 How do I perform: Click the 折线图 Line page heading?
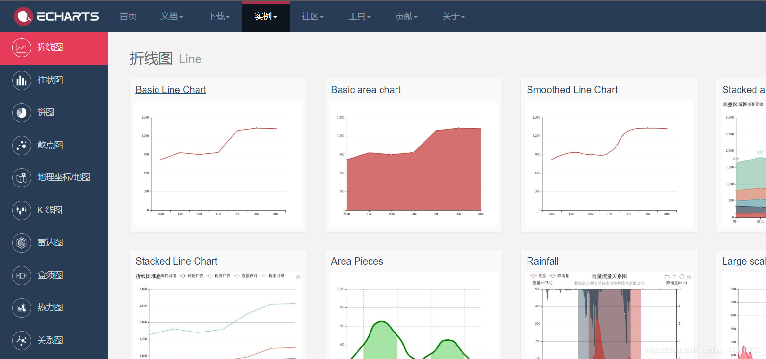pos(165,59)
